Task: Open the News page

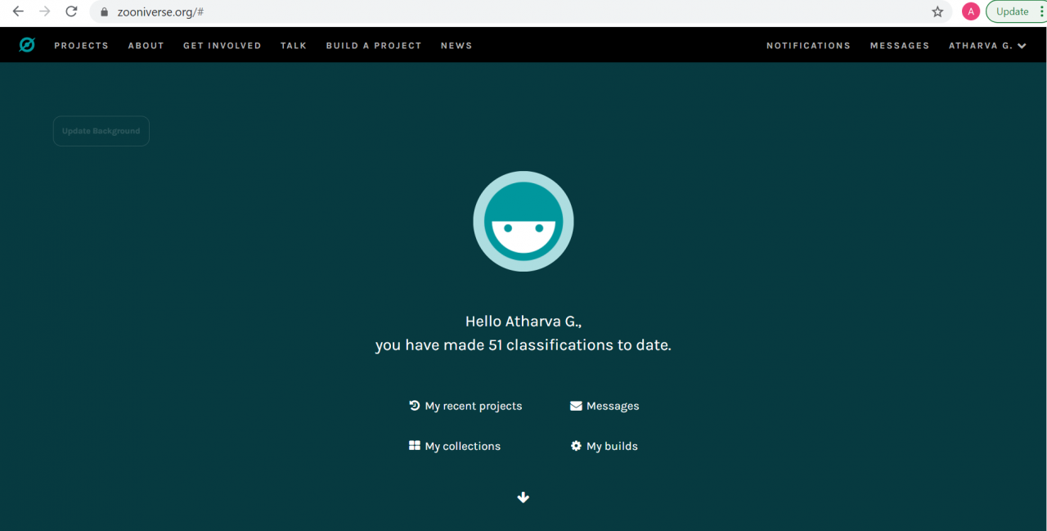Action: [x=456, y=46]
